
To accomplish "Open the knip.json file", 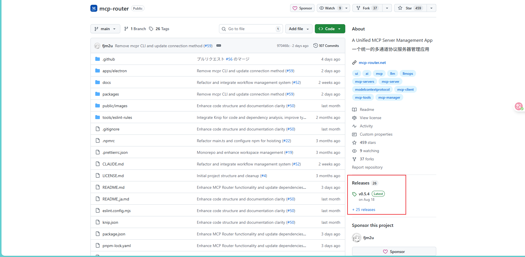I will [x=110, y=222].
